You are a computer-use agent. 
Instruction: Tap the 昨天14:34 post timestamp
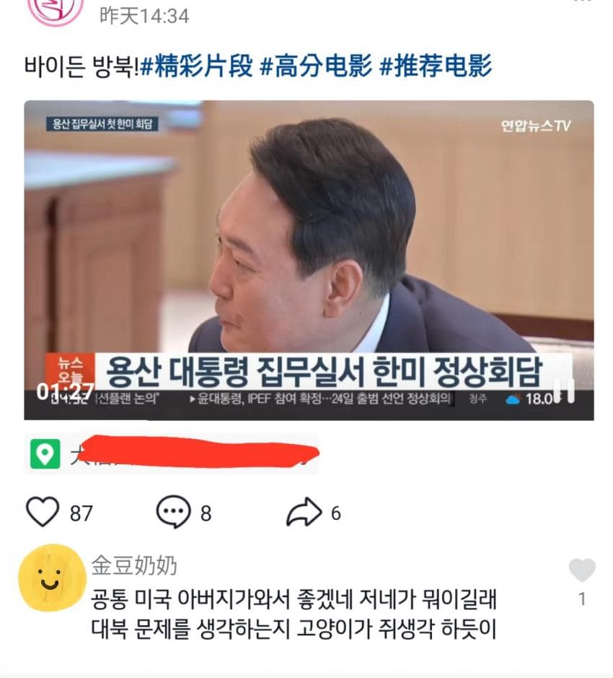pos(144,17)
